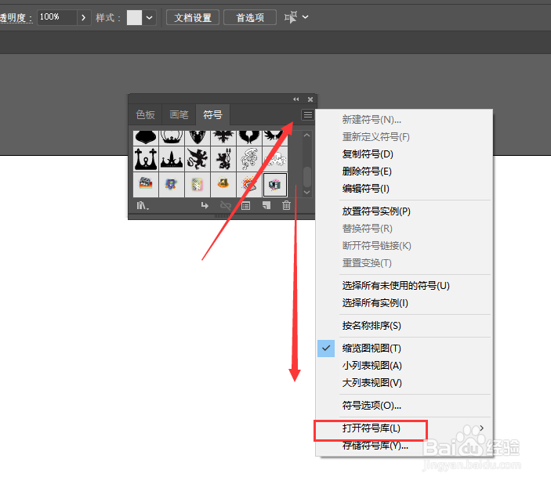Click the 文档设置 button

coord(193,17)
